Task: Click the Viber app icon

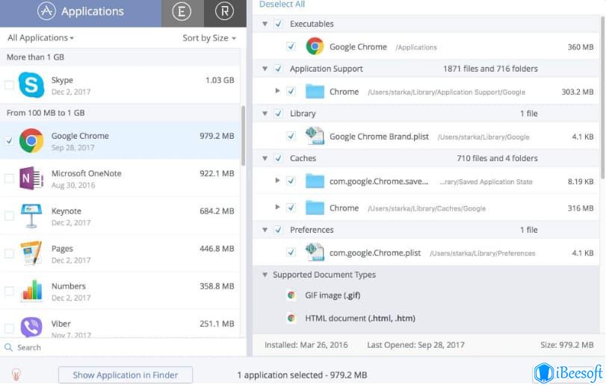Action: coord(31,328)
